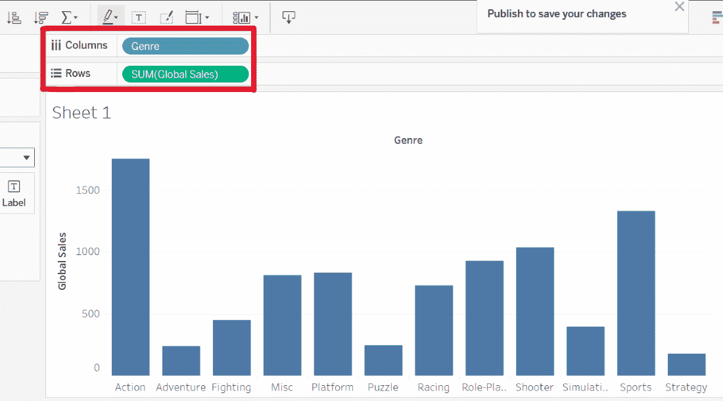723x401 pixels.
Task: Select the Simulation bar
Action: tap(586, 351)
